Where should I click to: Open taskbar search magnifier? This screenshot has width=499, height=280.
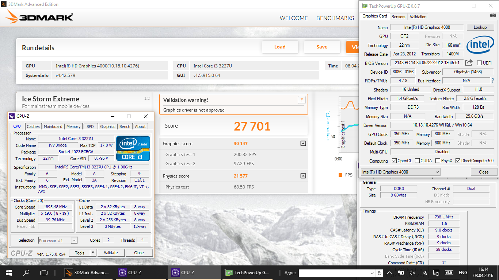[x=26, y=272]
